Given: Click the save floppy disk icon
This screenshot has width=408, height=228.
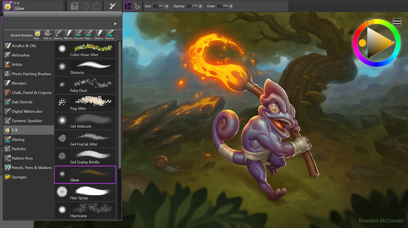Looking at the screenshot, I should point(75,6).
